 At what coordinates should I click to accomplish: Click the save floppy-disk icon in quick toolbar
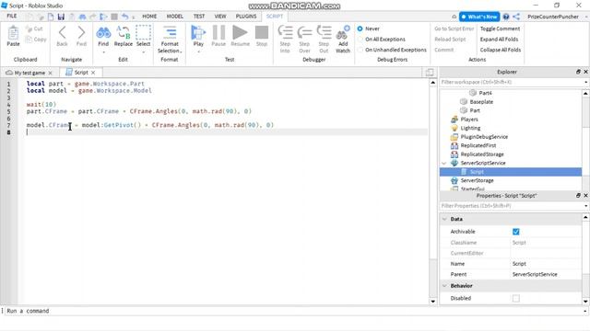[x=61, y=17]
